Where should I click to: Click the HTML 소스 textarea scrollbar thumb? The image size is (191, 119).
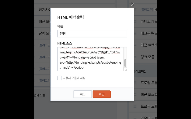pos(125,63)
